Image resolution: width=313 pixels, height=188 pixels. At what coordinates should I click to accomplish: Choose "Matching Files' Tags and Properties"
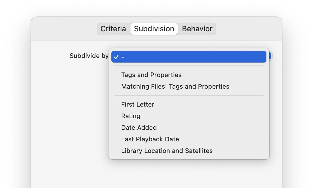(x=175, y=86)
